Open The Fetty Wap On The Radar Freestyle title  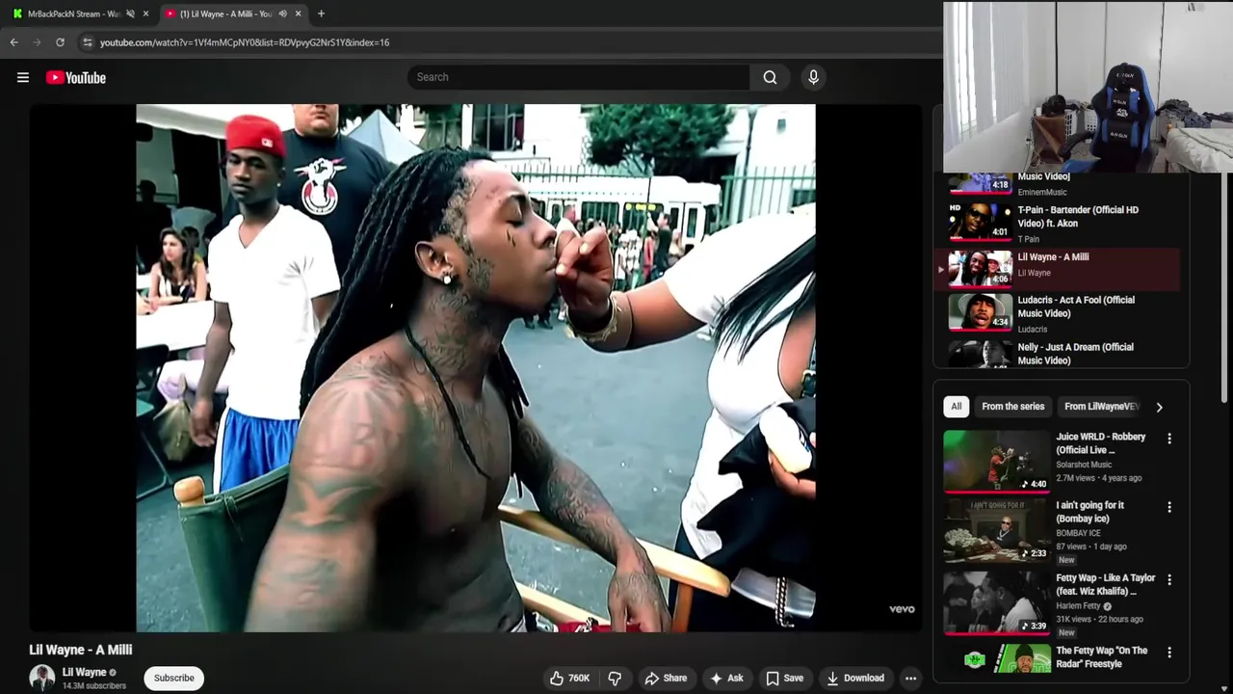point(1101,656)
